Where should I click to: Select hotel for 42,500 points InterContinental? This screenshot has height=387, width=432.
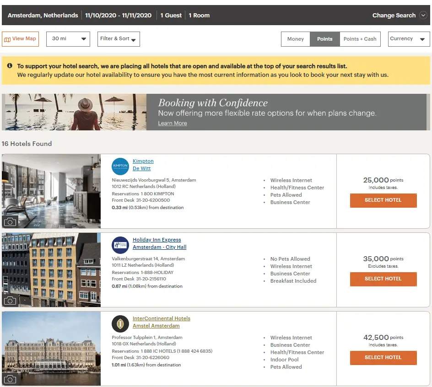coord(383,358)
